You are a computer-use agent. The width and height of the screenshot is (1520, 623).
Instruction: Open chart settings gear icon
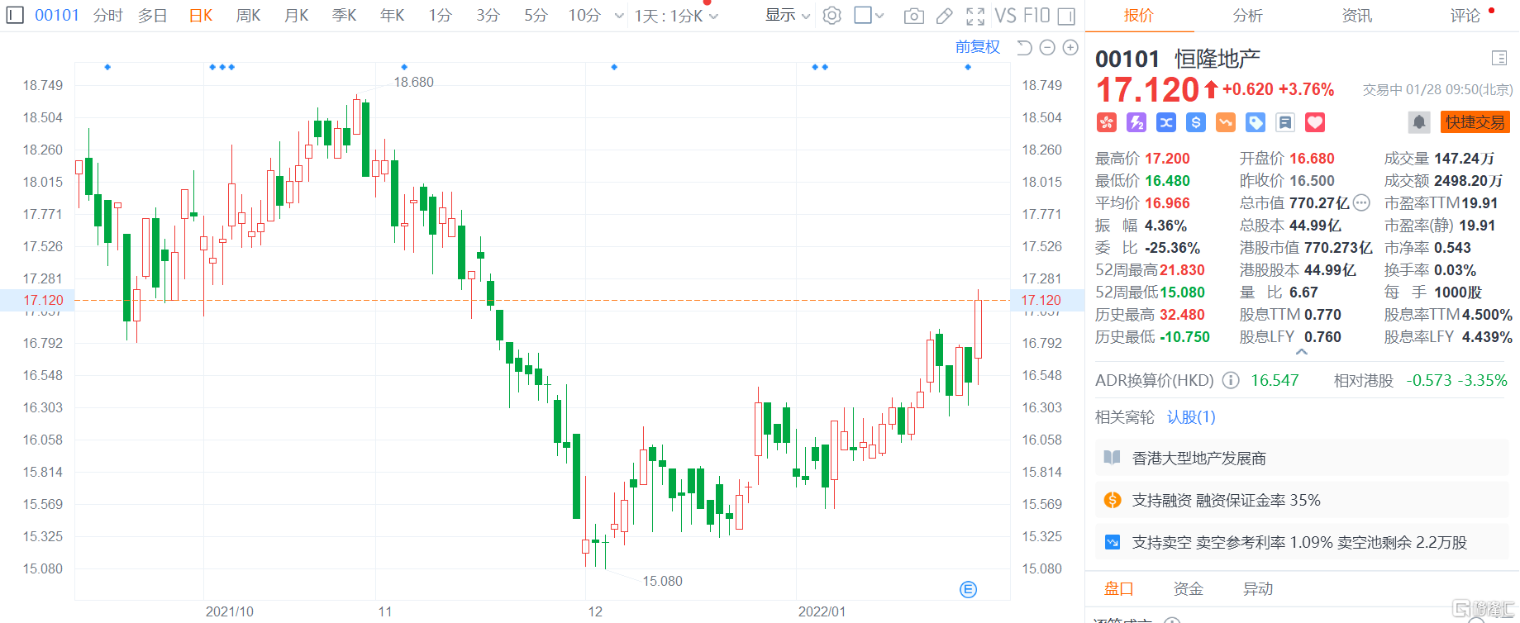point(832,16)
